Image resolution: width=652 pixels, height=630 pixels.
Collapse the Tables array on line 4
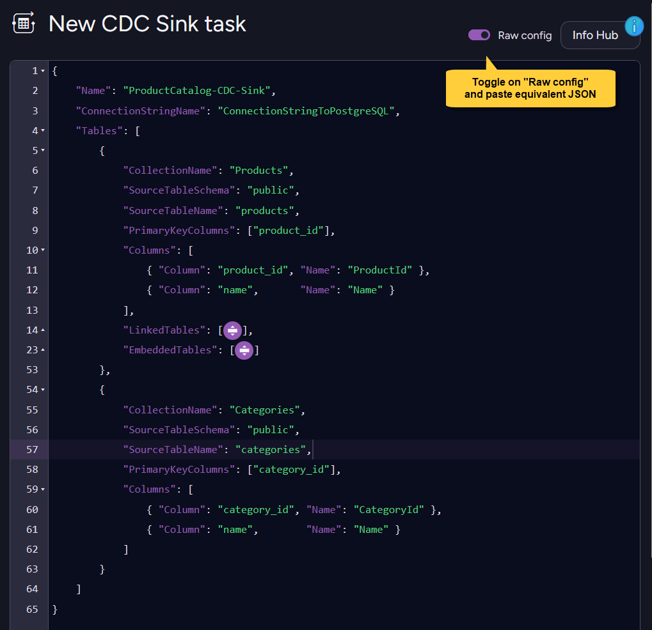click(43, 131)
